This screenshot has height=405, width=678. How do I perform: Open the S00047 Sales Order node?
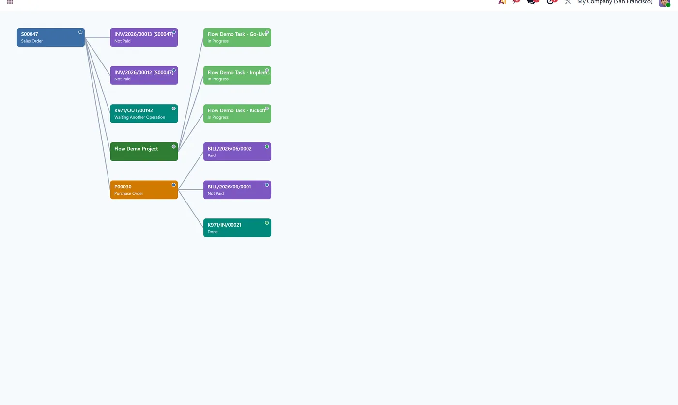(51, 37)
